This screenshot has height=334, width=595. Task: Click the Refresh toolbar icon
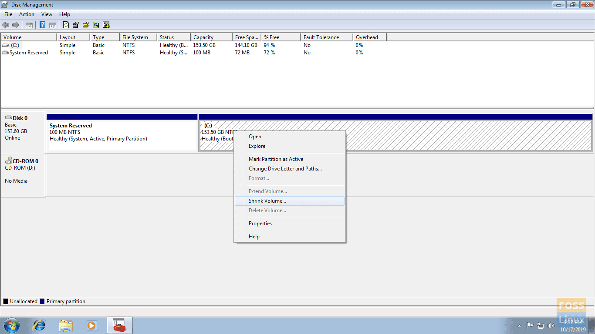[x=66, y=25]
